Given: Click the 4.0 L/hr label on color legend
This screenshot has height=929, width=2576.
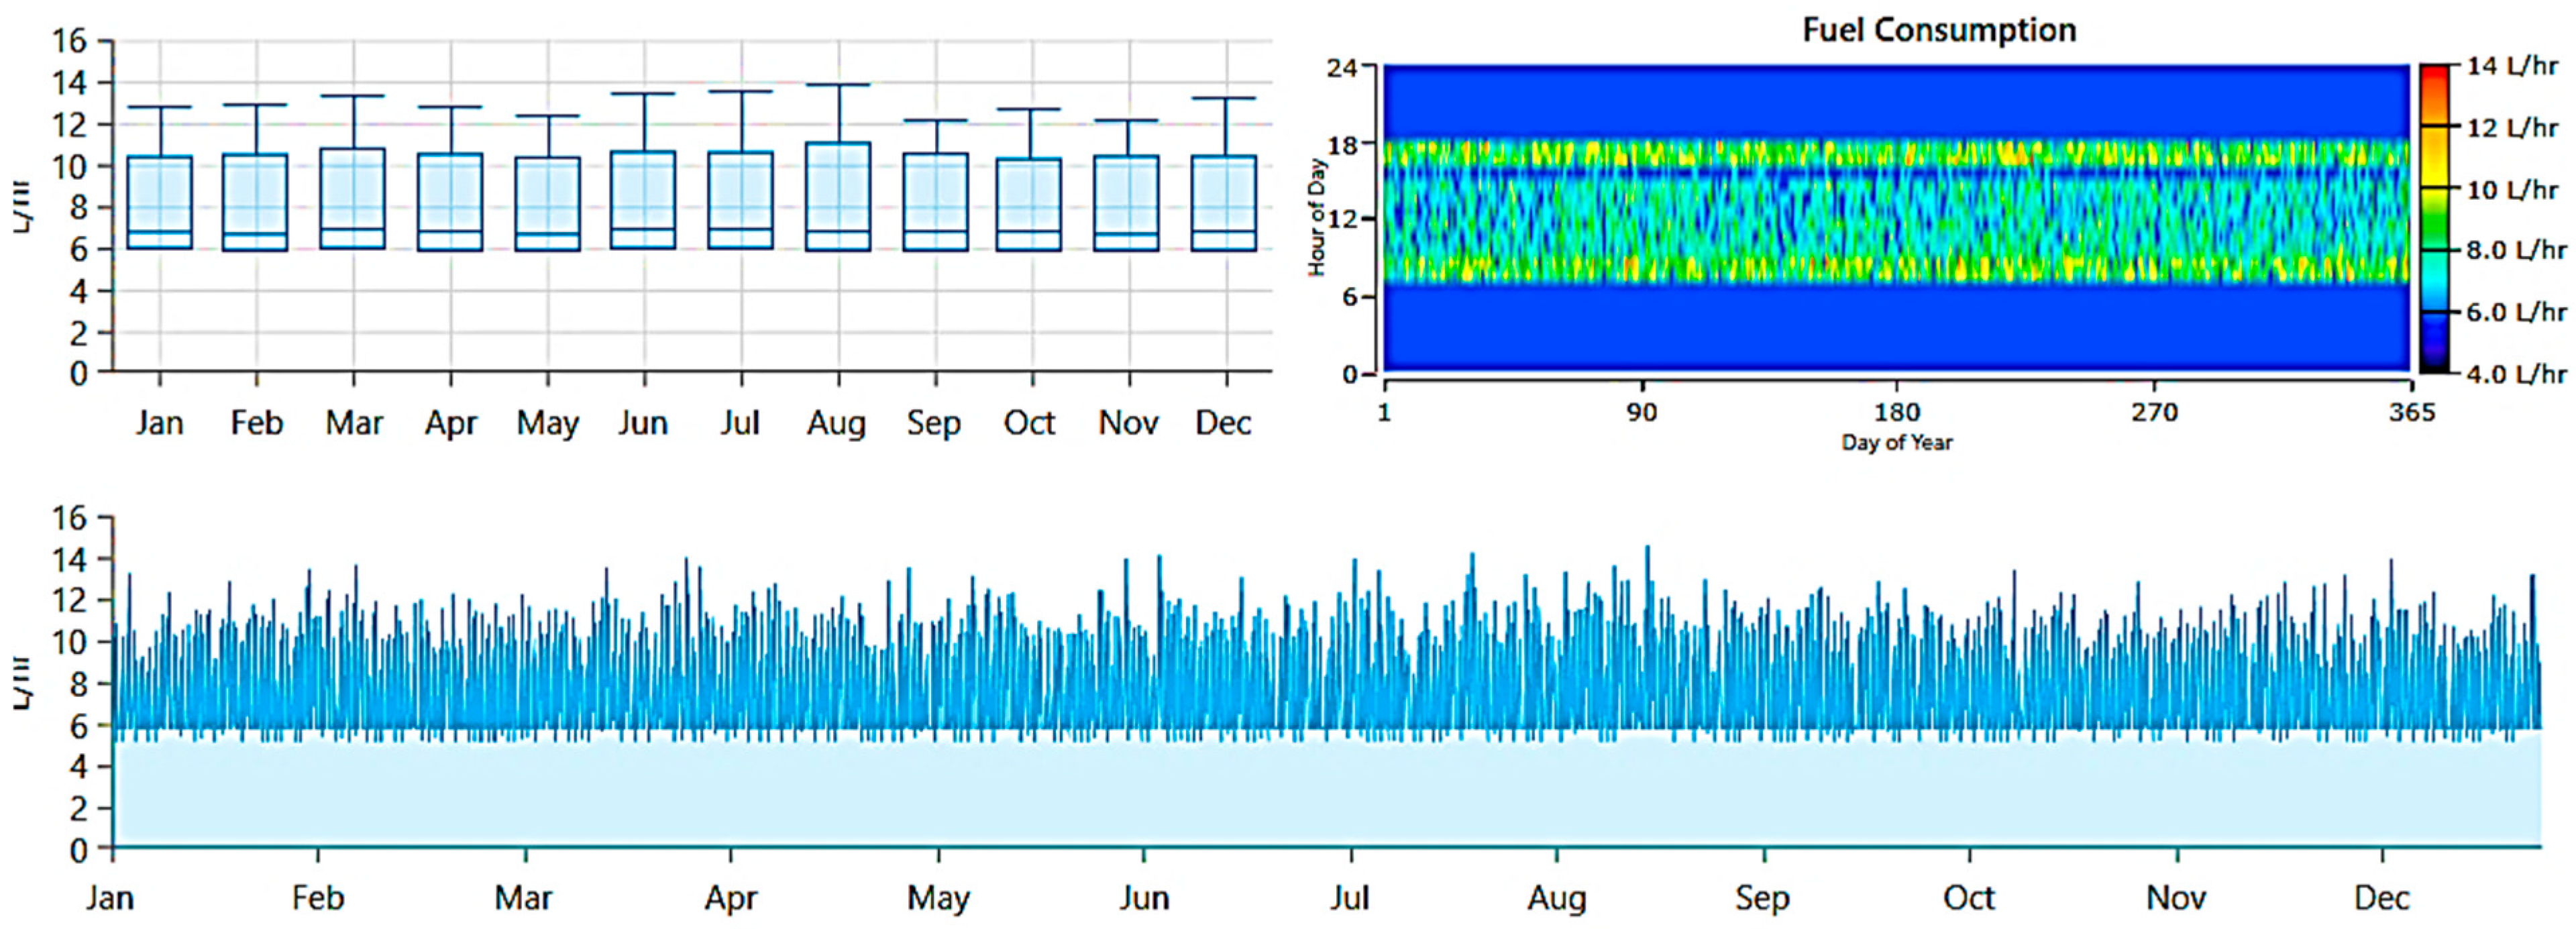Looking at the screenshot, I should [x=2515, y=374].
